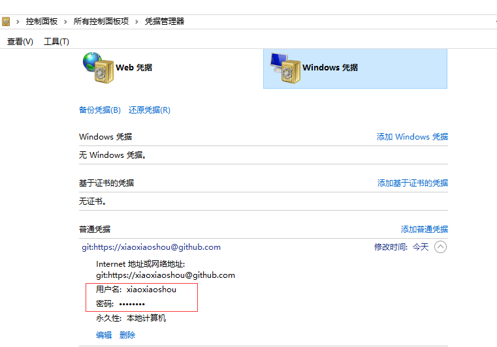Collapse the github.com credential entry
The image size is (497, 347).
[x=440, y=247]
